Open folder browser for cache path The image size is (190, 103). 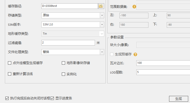101,6
